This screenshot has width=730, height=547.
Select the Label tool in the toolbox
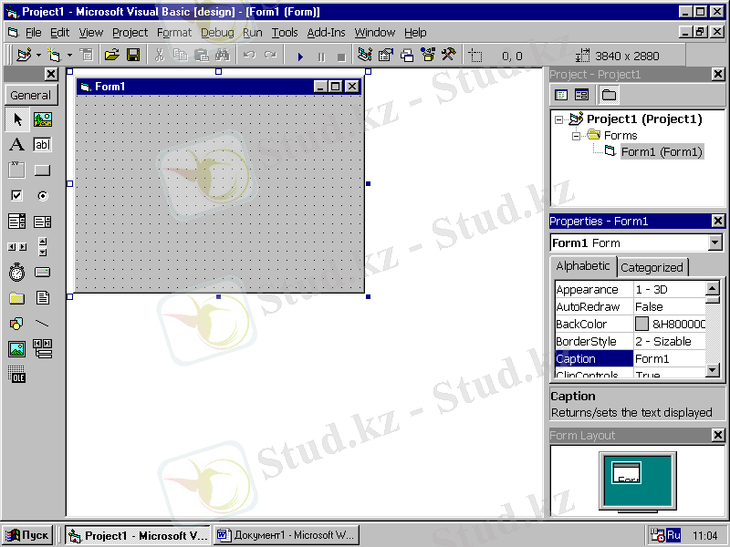[x=16, y=145]
